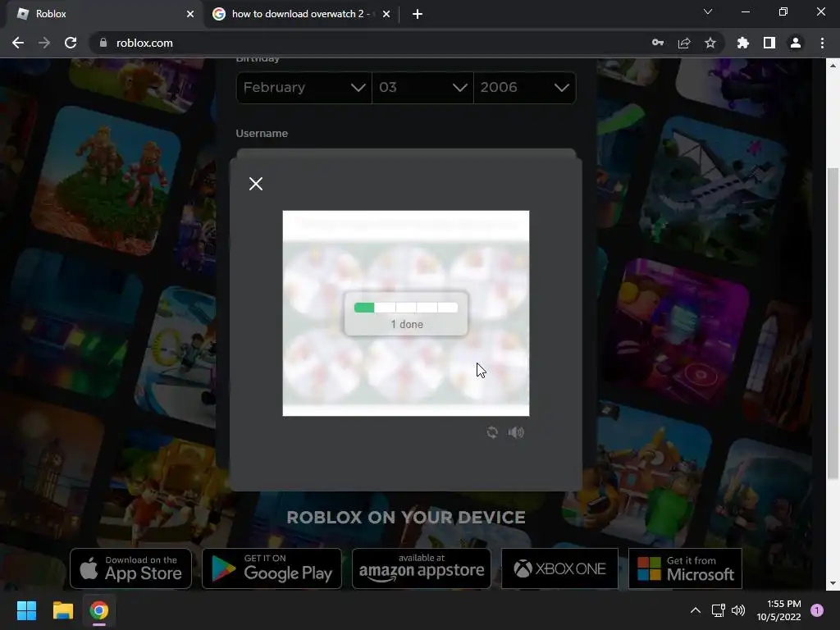
Task: Click the captcha progress bar showing 1 done
Action: coord(406,308)
